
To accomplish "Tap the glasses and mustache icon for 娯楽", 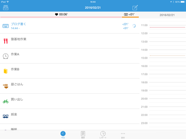I will [5, 116].
